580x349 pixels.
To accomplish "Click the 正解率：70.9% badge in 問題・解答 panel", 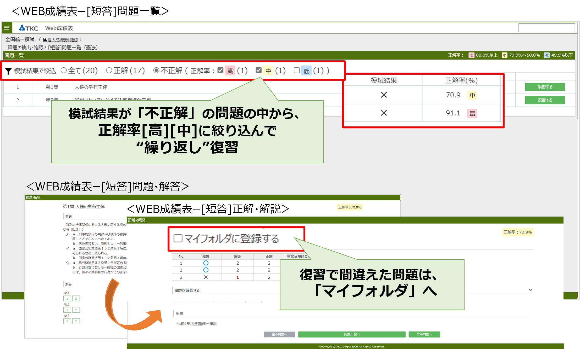I will 350,207.
